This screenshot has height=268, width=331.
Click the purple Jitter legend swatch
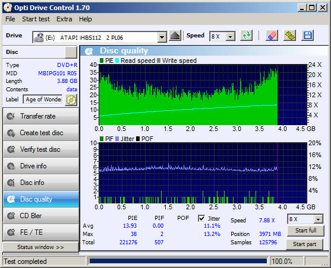(x=117, y=139)
